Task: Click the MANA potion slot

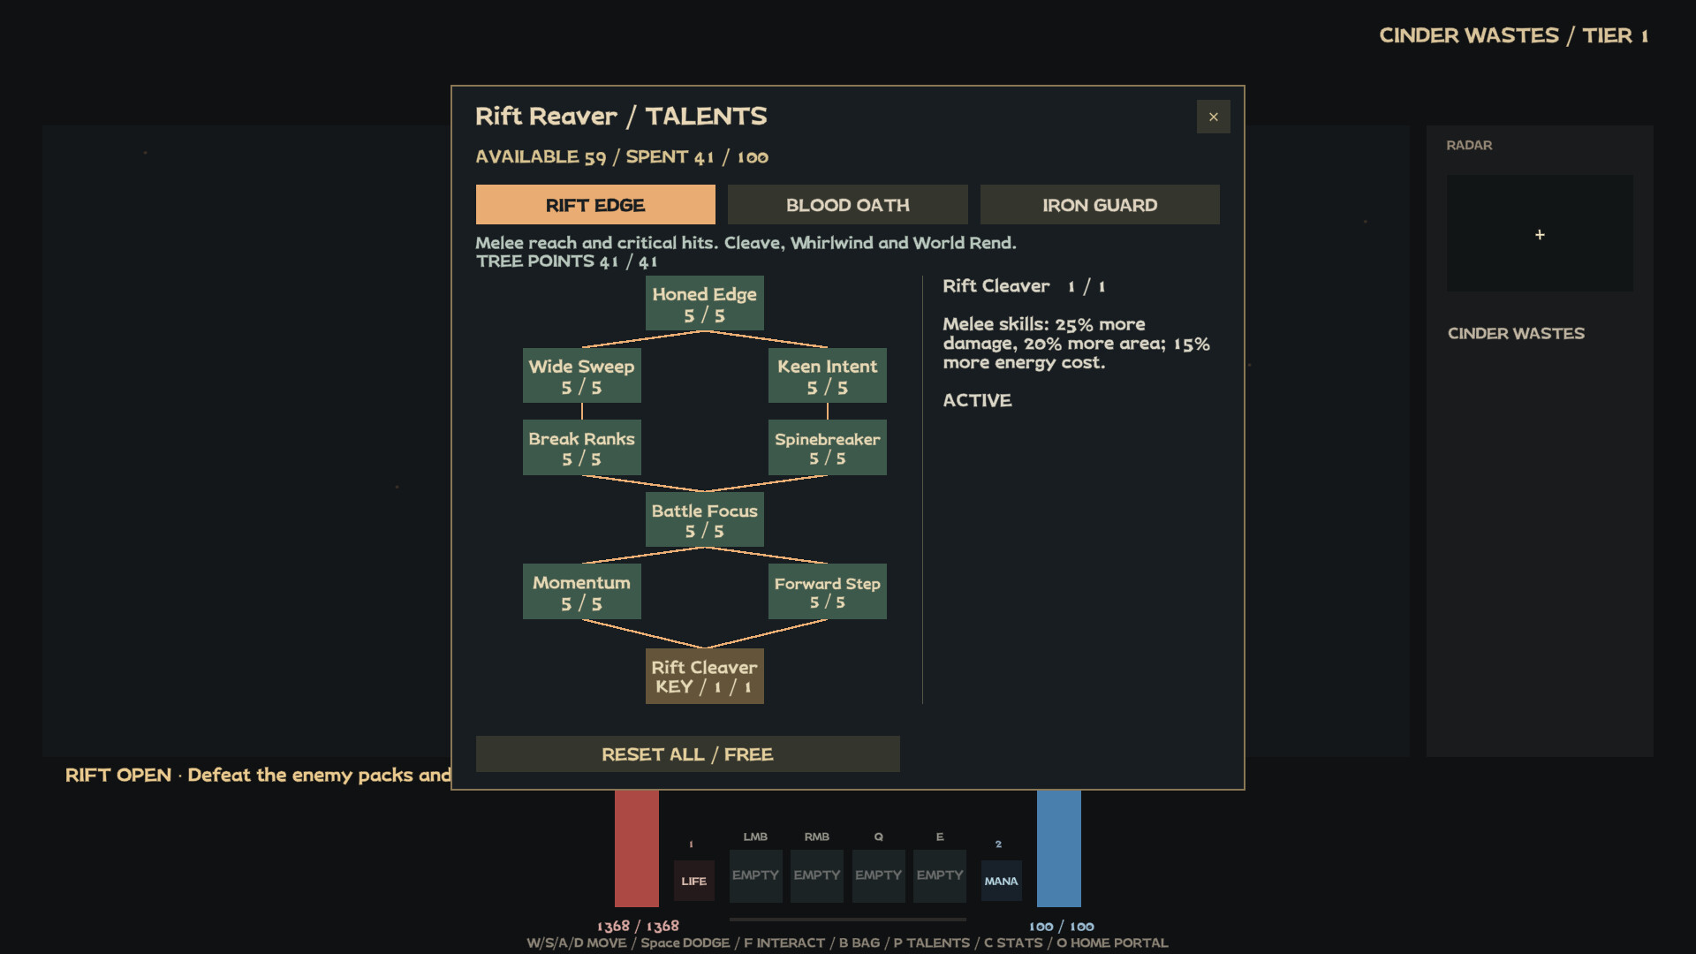Action: coord(1001,881)
